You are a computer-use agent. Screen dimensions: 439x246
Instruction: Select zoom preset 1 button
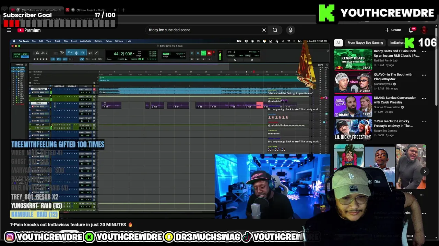[x=34, y=59]
